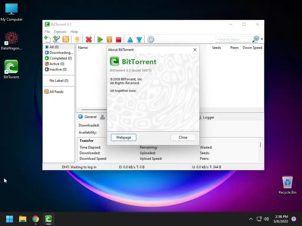Select No Label (0) entry
This screenshot has width=302, height=226.
point(59,81)
